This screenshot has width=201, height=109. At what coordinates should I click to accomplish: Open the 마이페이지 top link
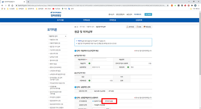(x=138, y=14)
